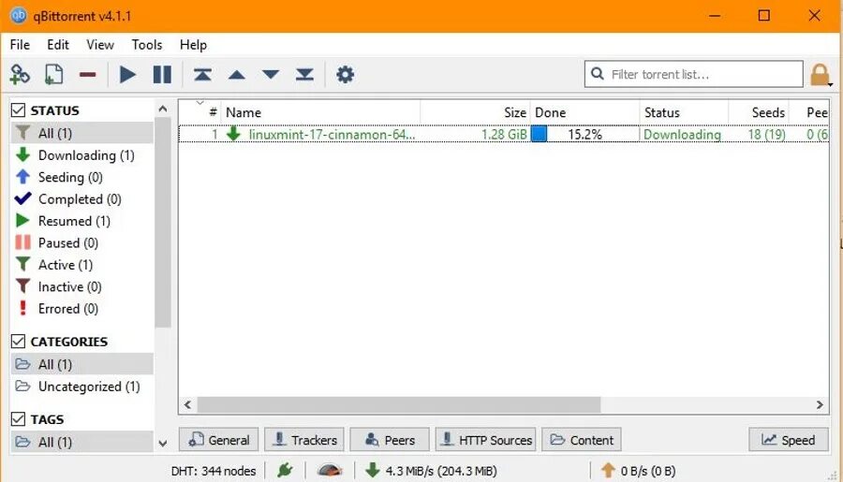Click the qBittorrent title bar logo

click(x=19, y=16)
